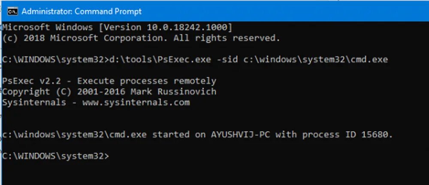Click the empty blue title bar area
Viewport: 429px width, 185px height.
pyautogui.click(x=284, y=12)
